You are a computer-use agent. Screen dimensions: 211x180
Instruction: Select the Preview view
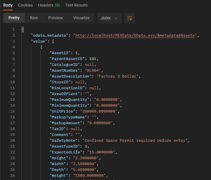click(56, 18)
